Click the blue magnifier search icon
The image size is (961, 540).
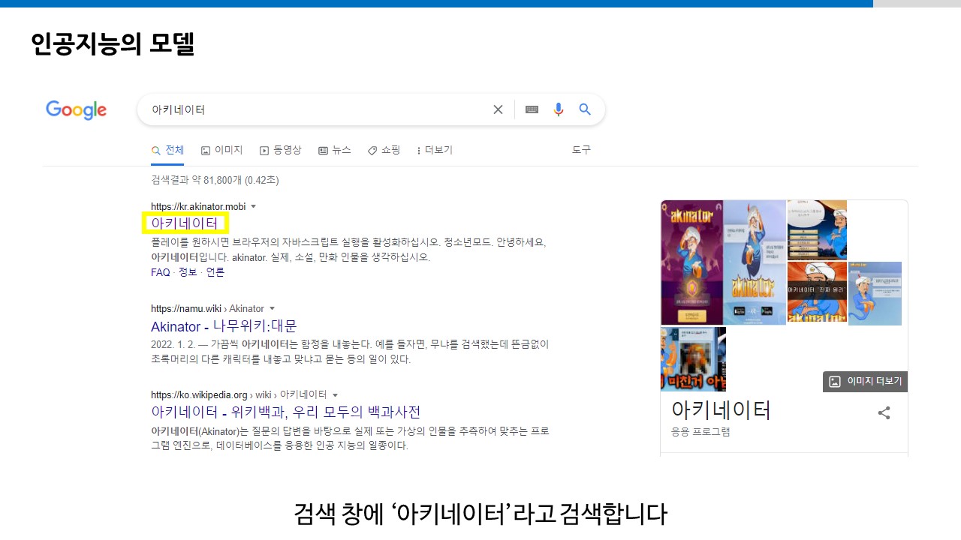pos(585,109)
